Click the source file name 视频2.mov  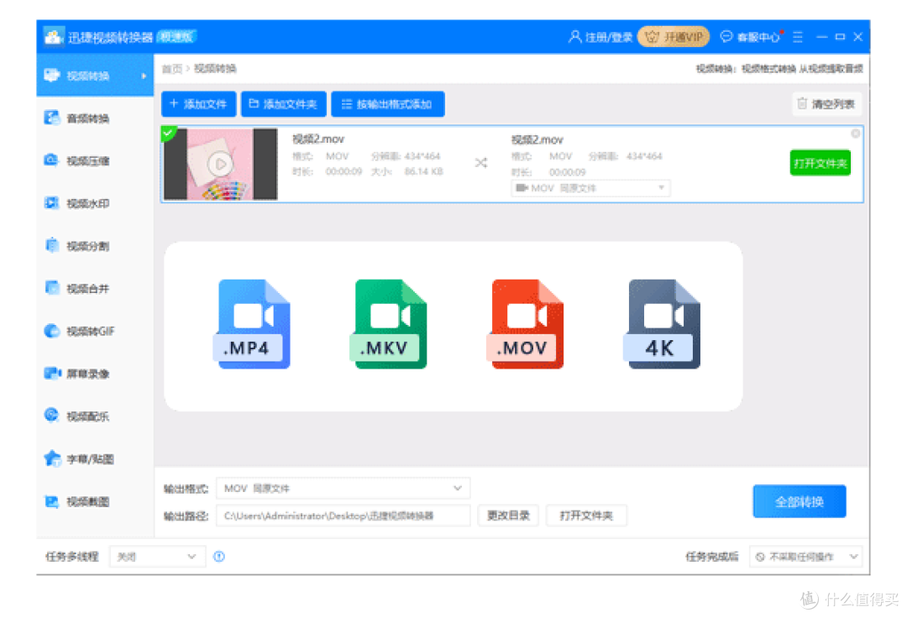pos(318,139)
